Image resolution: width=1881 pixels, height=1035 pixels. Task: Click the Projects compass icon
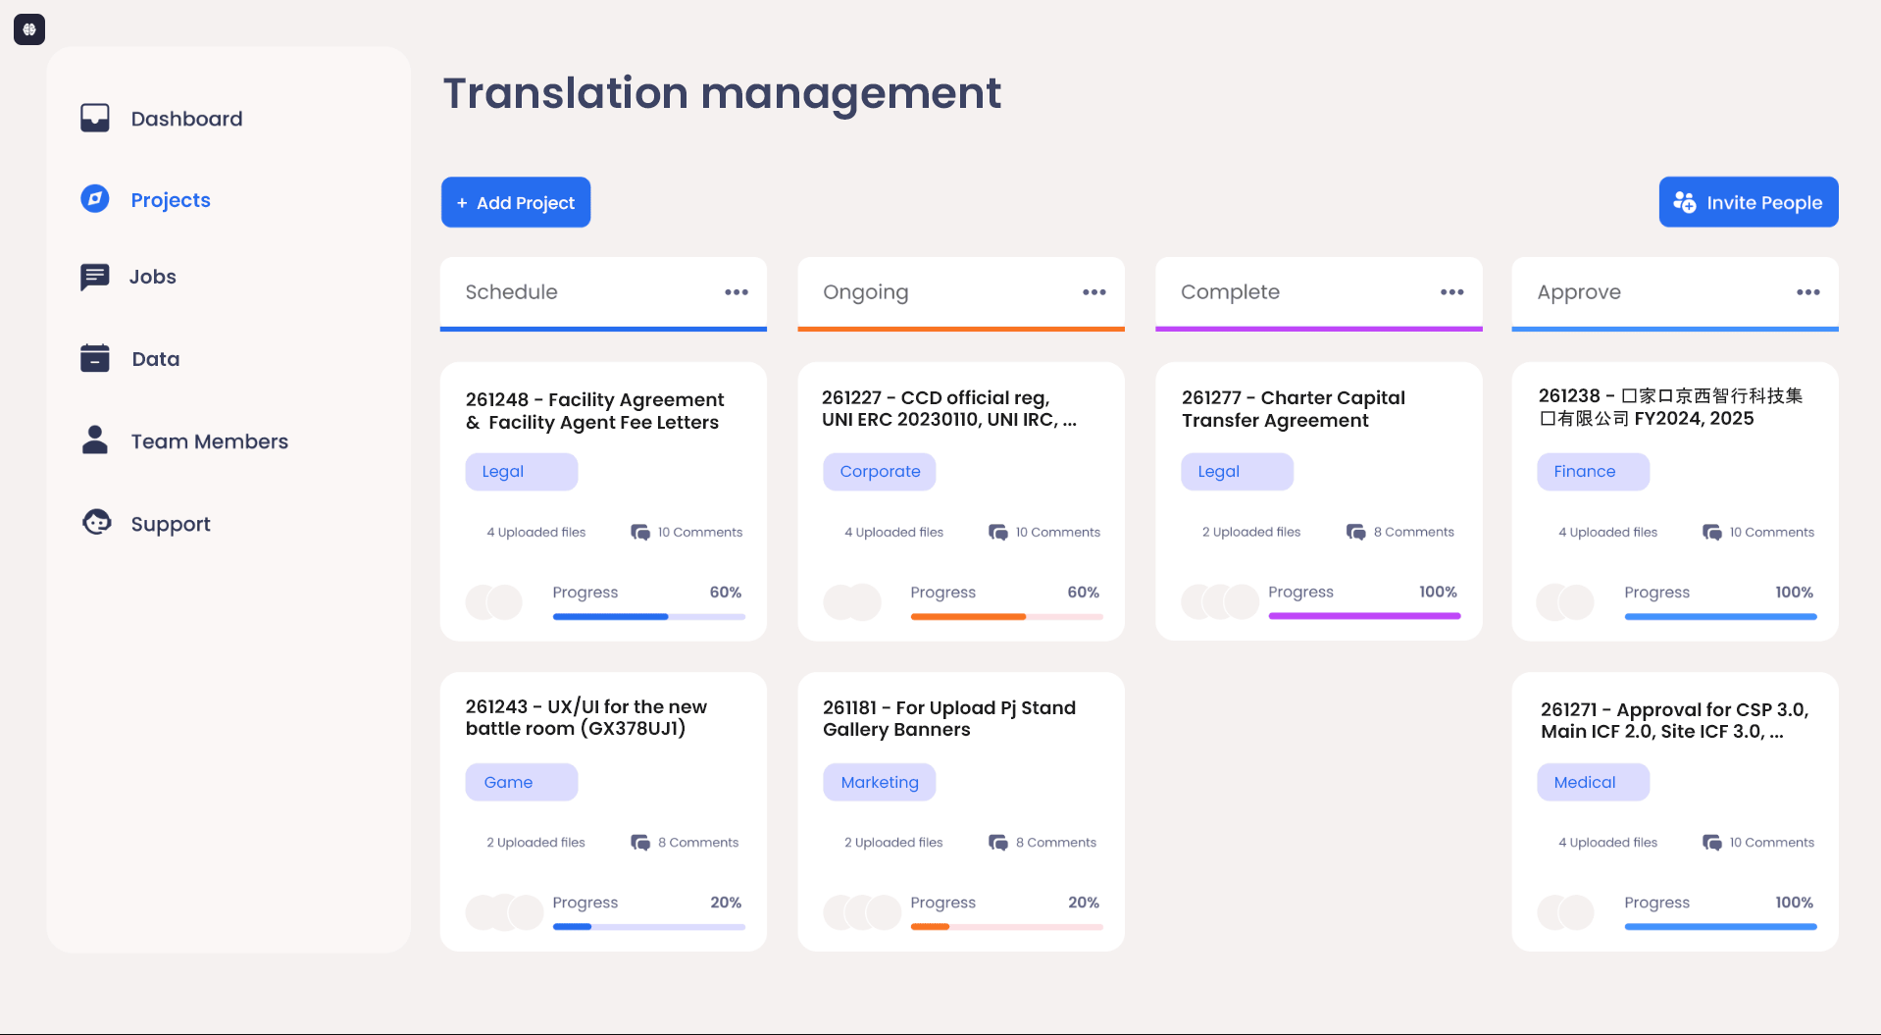point(95,199)
